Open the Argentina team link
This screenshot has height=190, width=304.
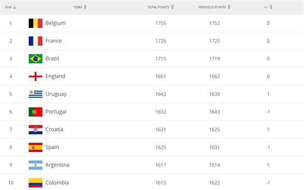tap(57, 165)
